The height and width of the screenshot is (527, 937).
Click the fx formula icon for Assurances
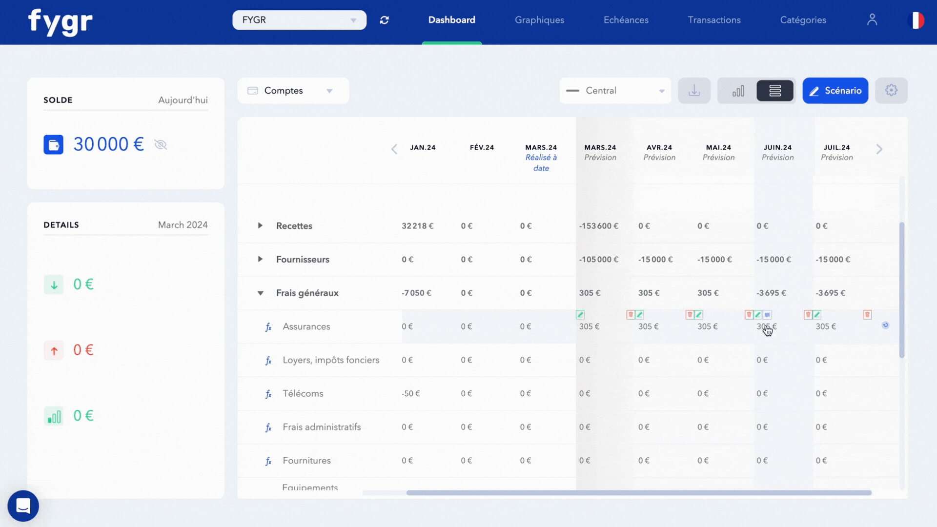[268, 327]
